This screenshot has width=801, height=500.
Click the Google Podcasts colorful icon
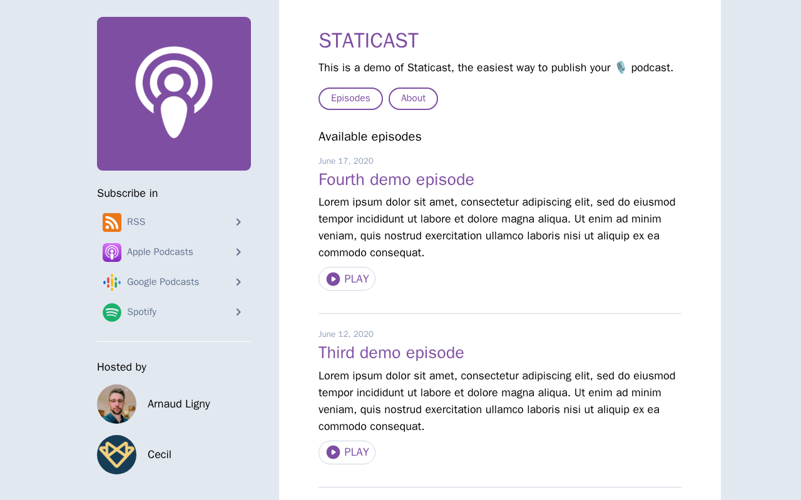coord(112,282)
